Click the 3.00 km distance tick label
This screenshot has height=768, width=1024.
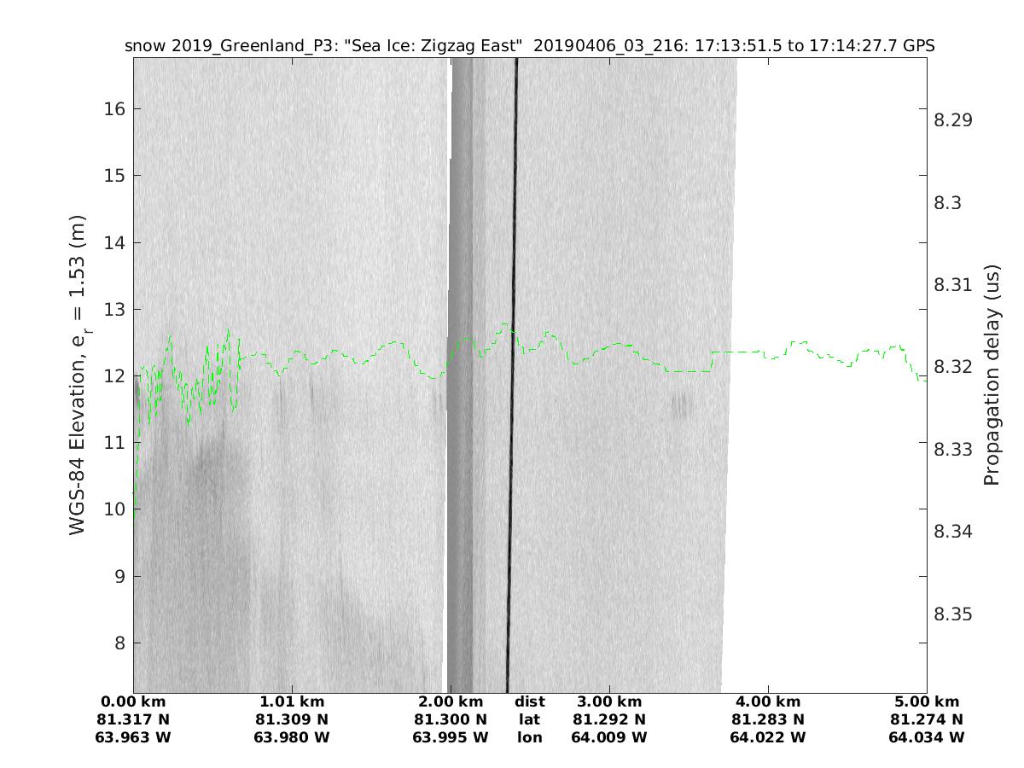[x=609, y=701]
